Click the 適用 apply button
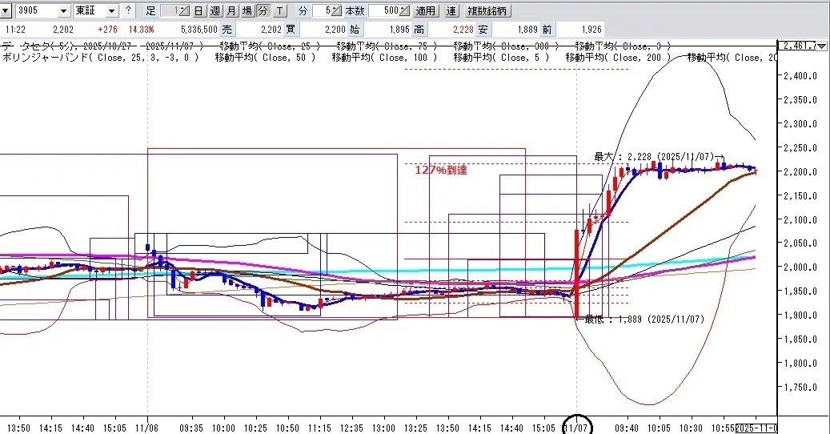The height and width of the screenshot is (434, 830). pos(426,10)
